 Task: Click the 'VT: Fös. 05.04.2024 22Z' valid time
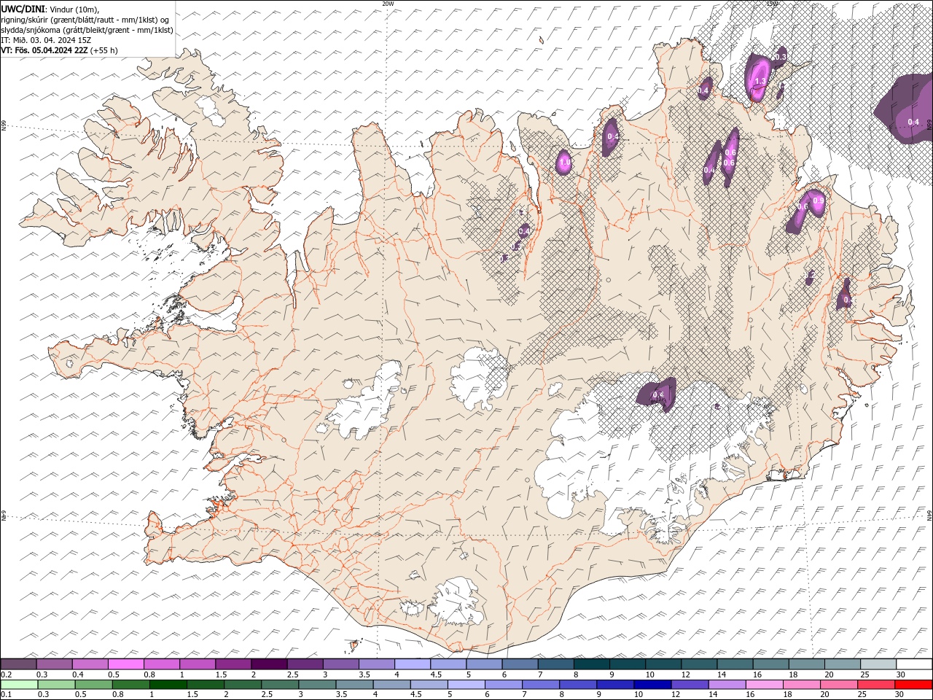point(44,50)
